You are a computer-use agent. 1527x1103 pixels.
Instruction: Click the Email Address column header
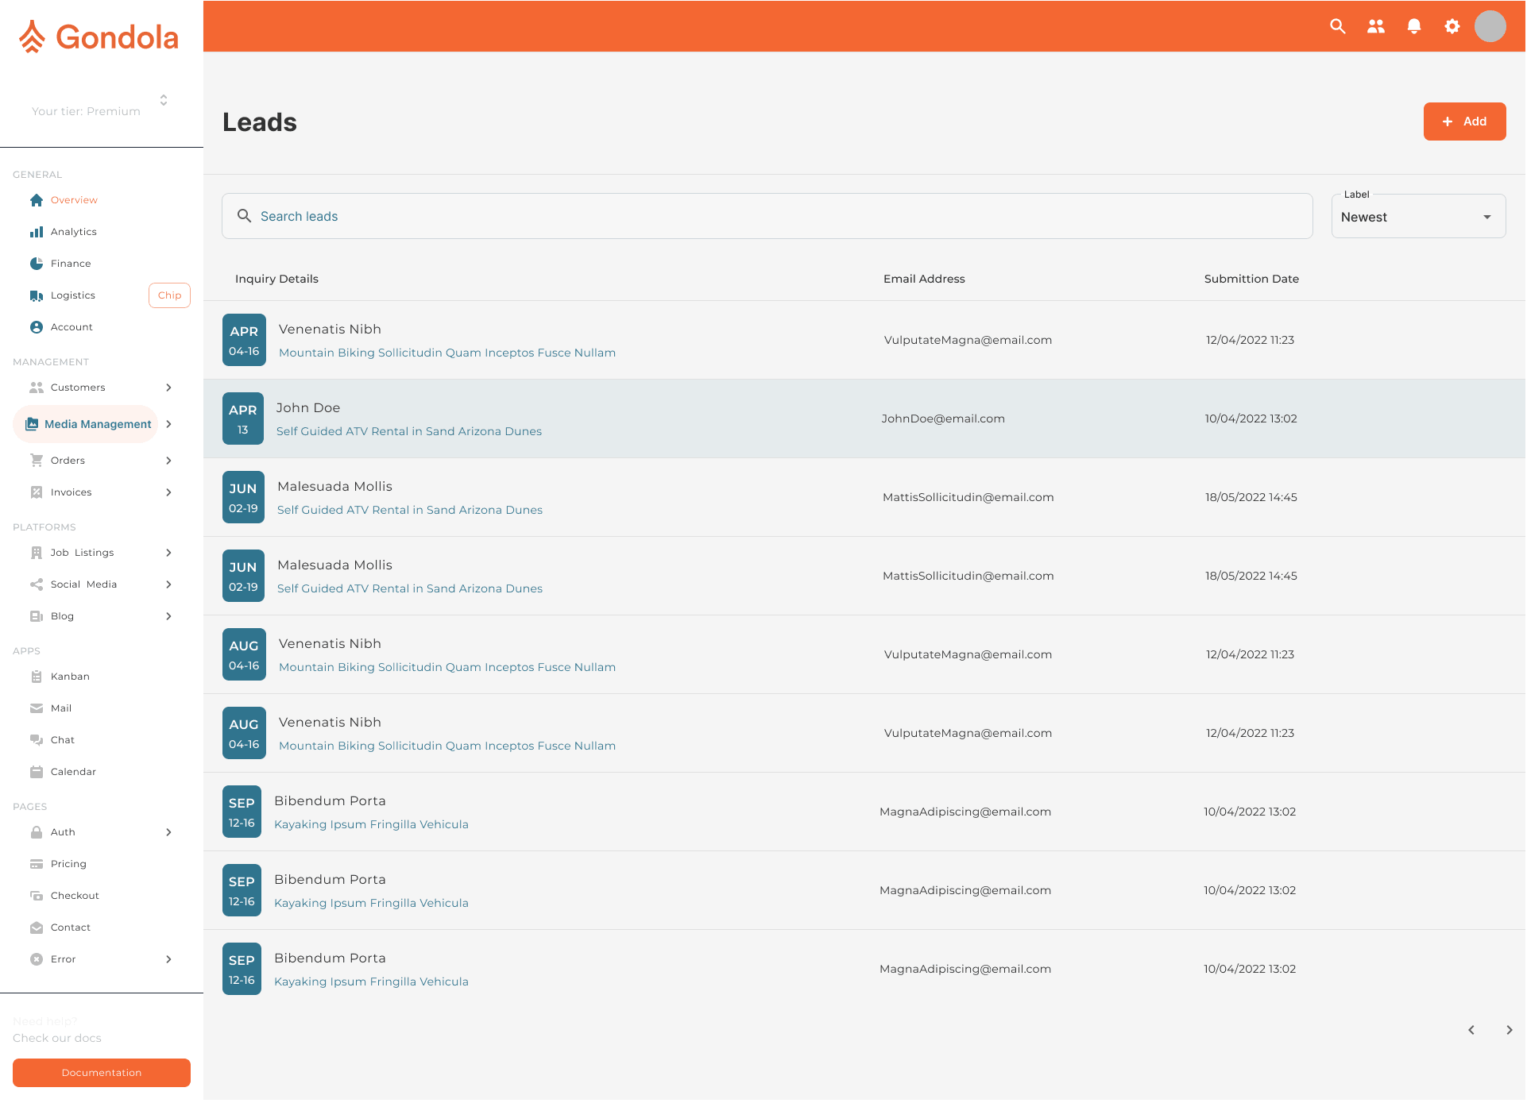point(924,279)
